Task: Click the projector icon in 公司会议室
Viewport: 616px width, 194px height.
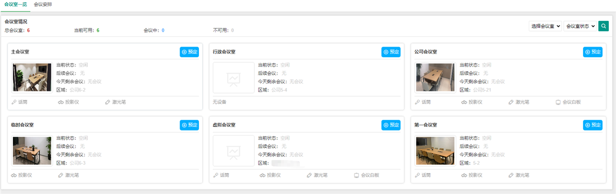Action: pyautogui.click(x=464, y=102)
